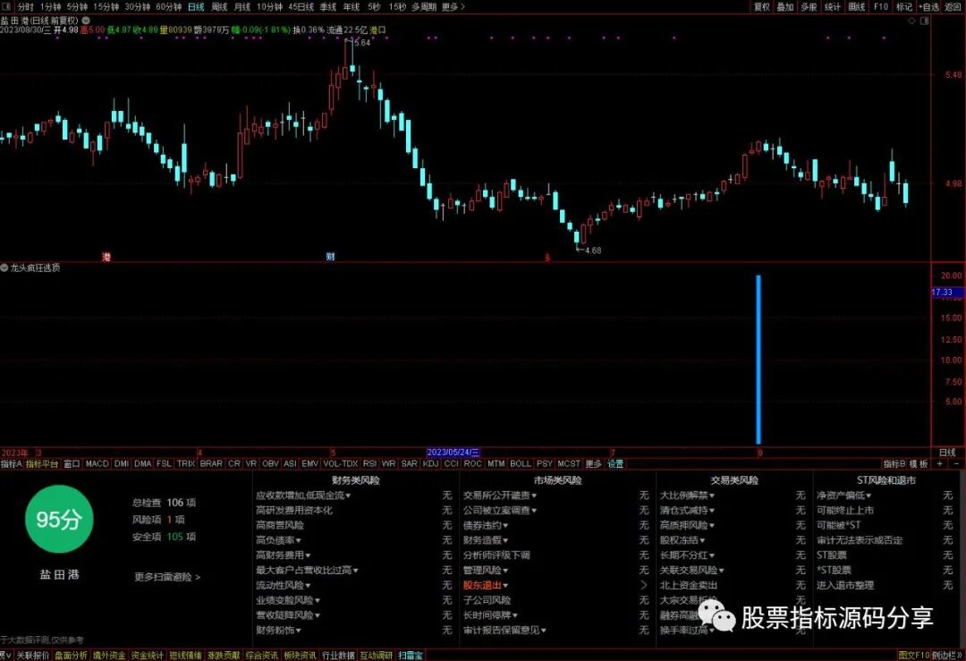Expand 更多 period options at top
The width and height of the screenshot is (966, 661).
tap(453, 7)
